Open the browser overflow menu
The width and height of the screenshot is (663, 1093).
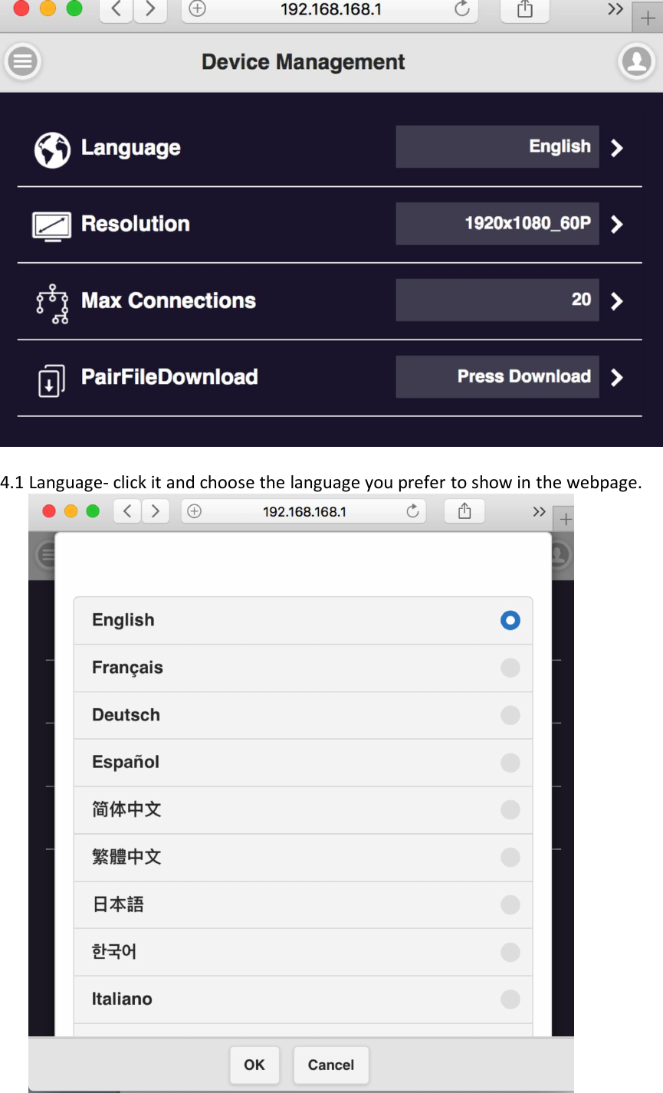(615, 10)
